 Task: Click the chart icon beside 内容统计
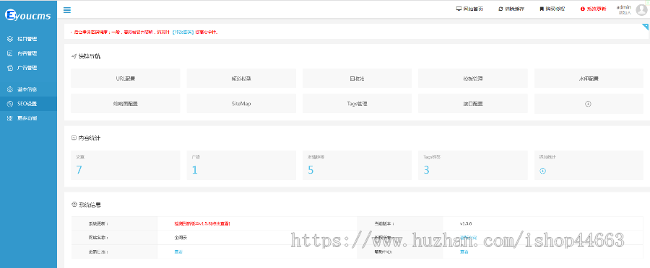74,138
